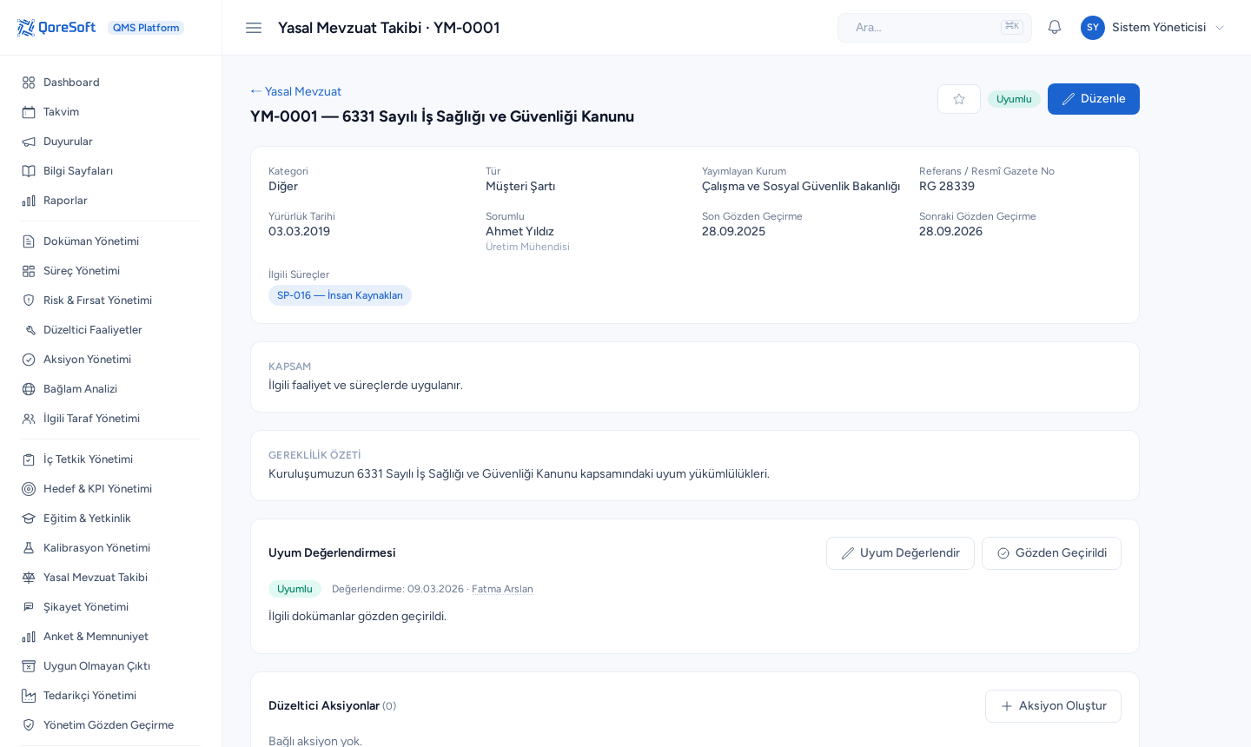Click the İç Tetkik clipboard icon

tap(29, 459)
